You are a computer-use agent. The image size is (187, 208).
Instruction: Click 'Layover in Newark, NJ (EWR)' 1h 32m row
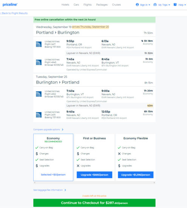[110, 53]
